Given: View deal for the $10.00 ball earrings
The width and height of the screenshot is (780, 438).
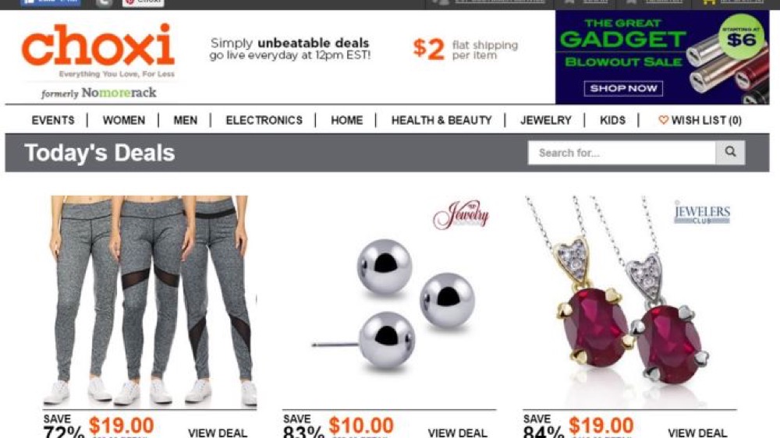Looking at the screenshot, I should click(457, 433).
